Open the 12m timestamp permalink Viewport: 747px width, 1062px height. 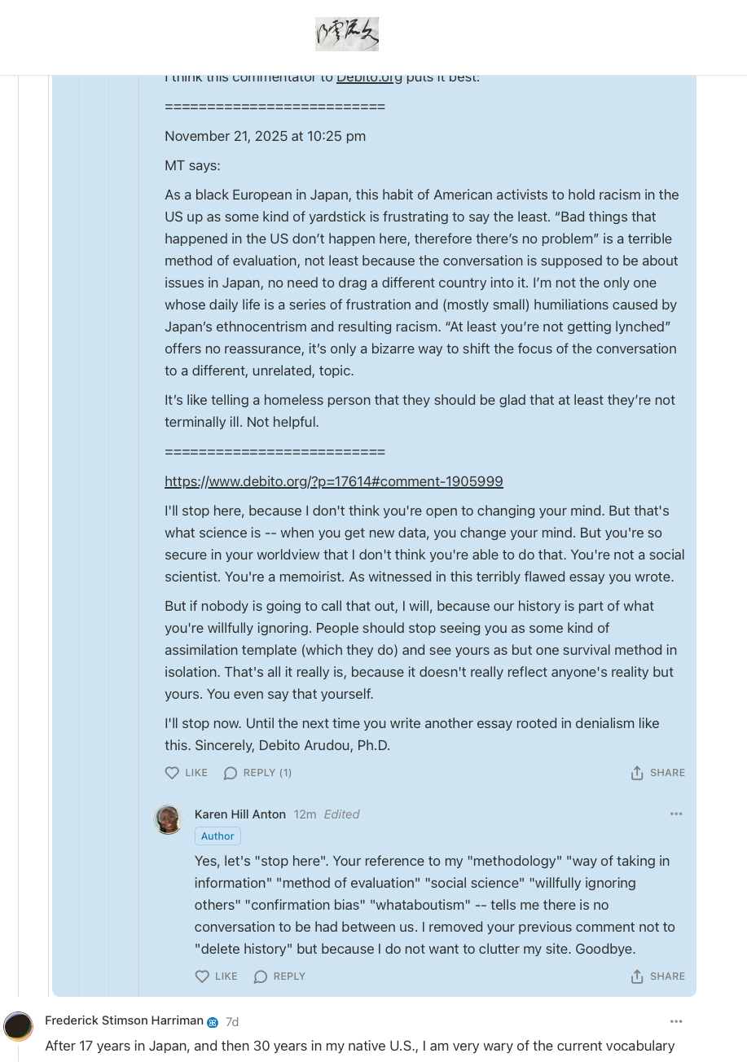[x=305, y=814]
